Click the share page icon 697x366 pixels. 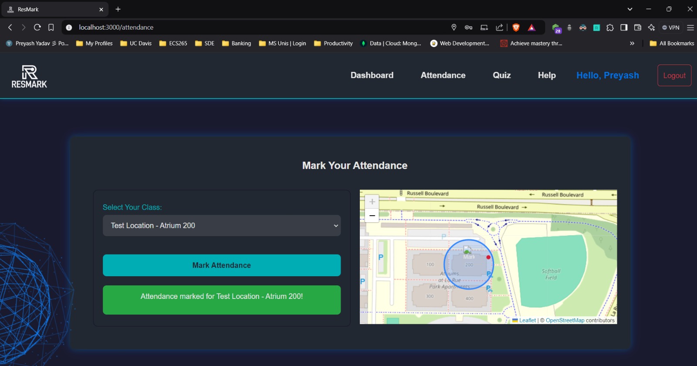pyautogui.click(x=500, y=27)
